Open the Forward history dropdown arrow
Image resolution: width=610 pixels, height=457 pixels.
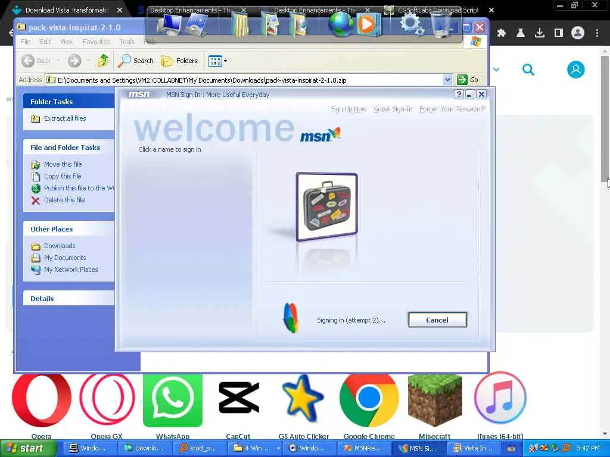point(88,61)
